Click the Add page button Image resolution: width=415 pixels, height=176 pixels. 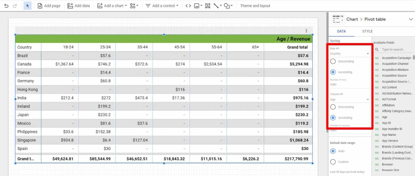click(x=49, y=5)
